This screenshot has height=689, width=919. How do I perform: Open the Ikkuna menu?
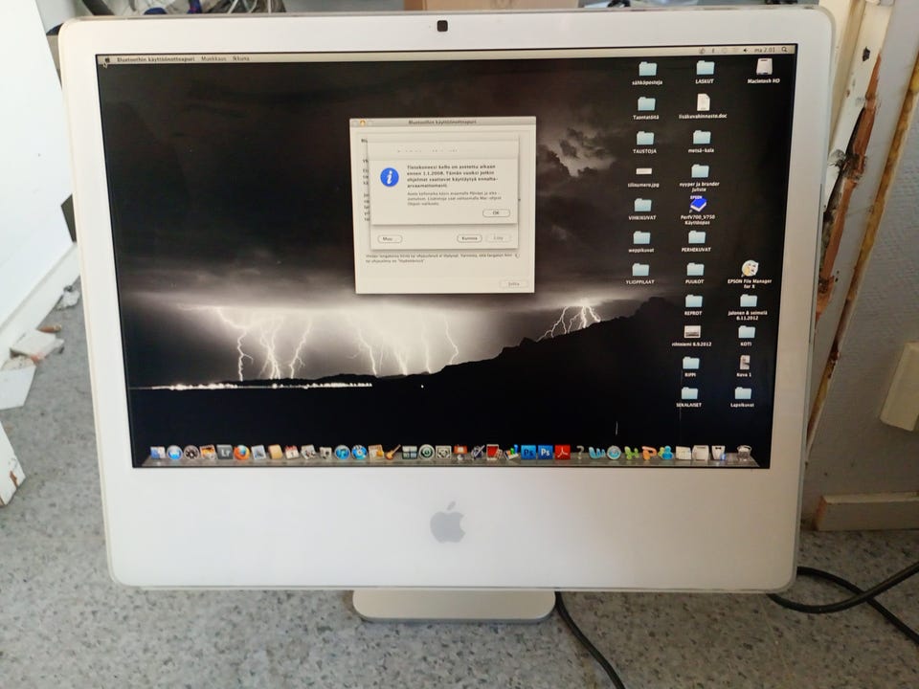click(241, 58)
